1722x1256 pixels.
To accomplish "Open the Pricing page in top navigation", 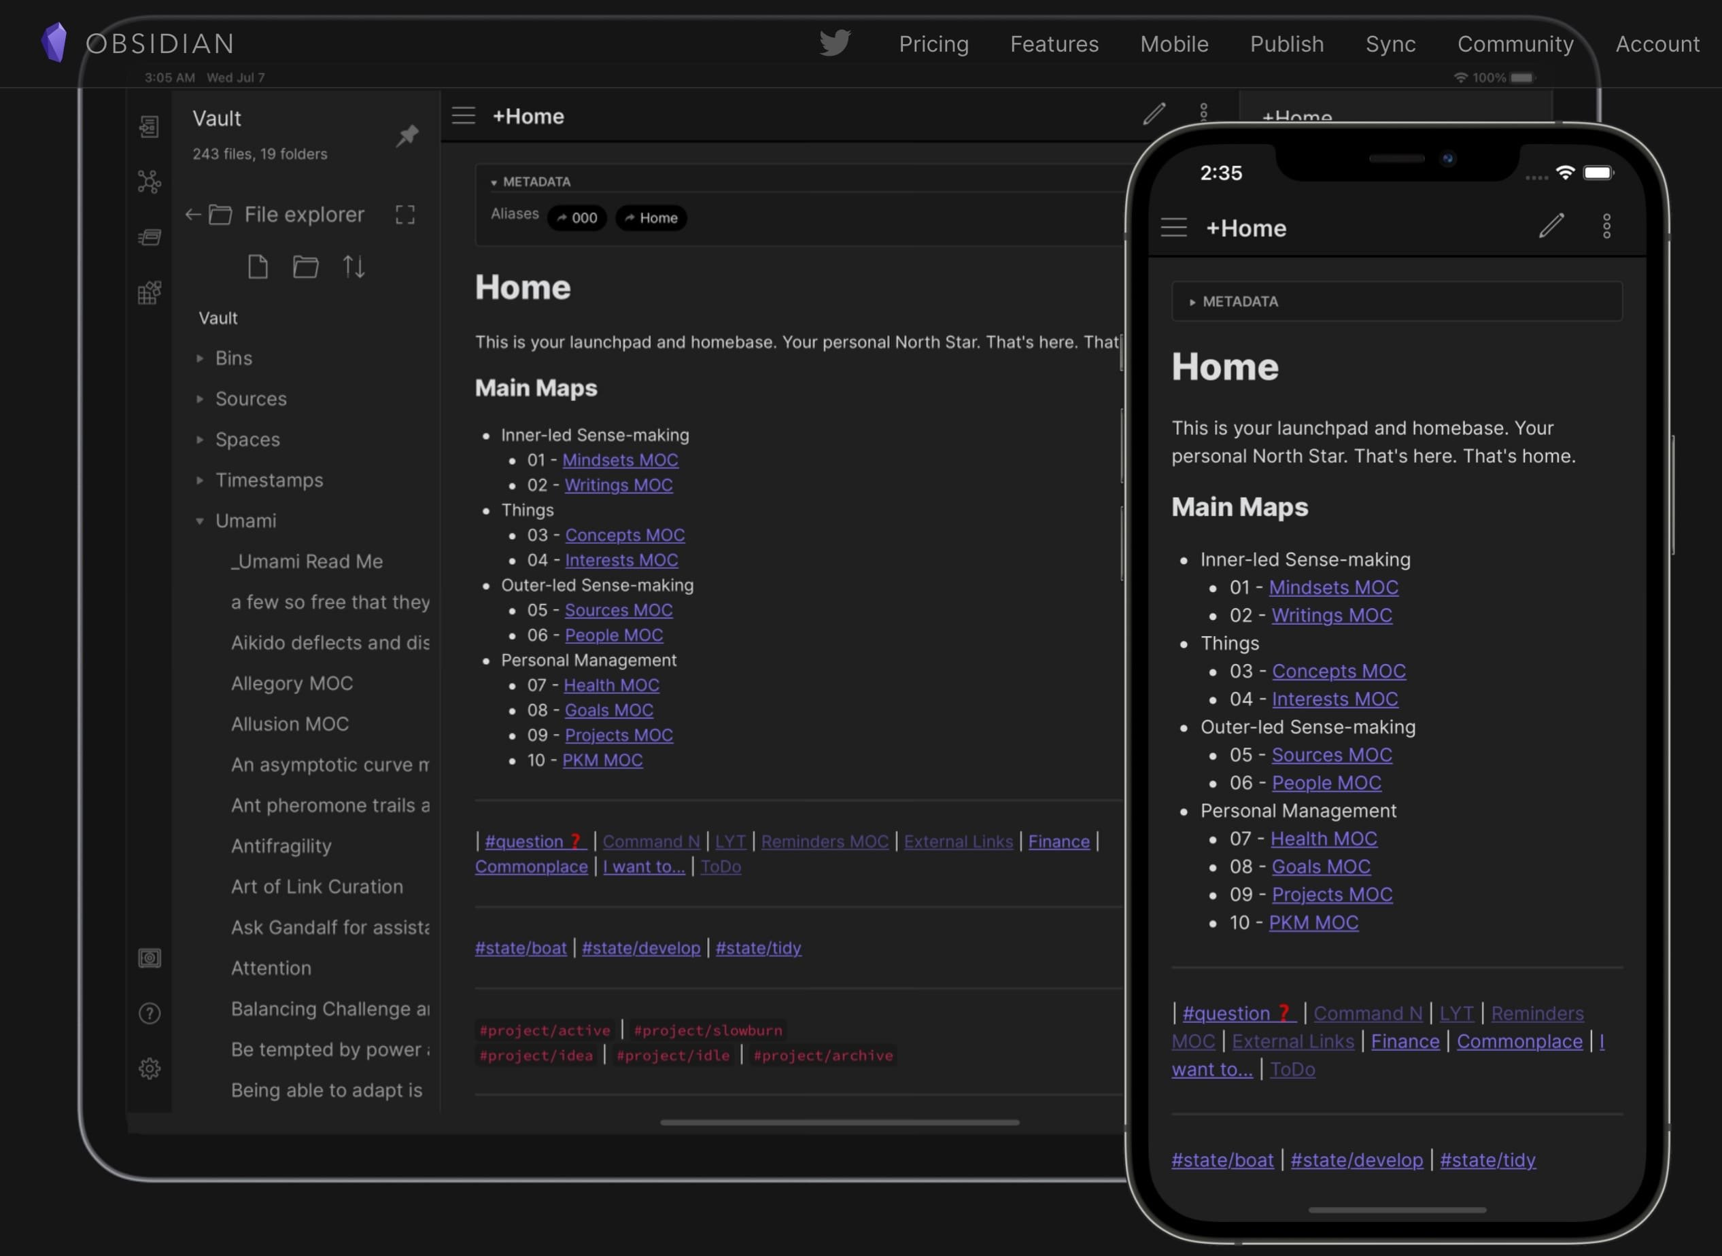I will (x=933, y=44).
